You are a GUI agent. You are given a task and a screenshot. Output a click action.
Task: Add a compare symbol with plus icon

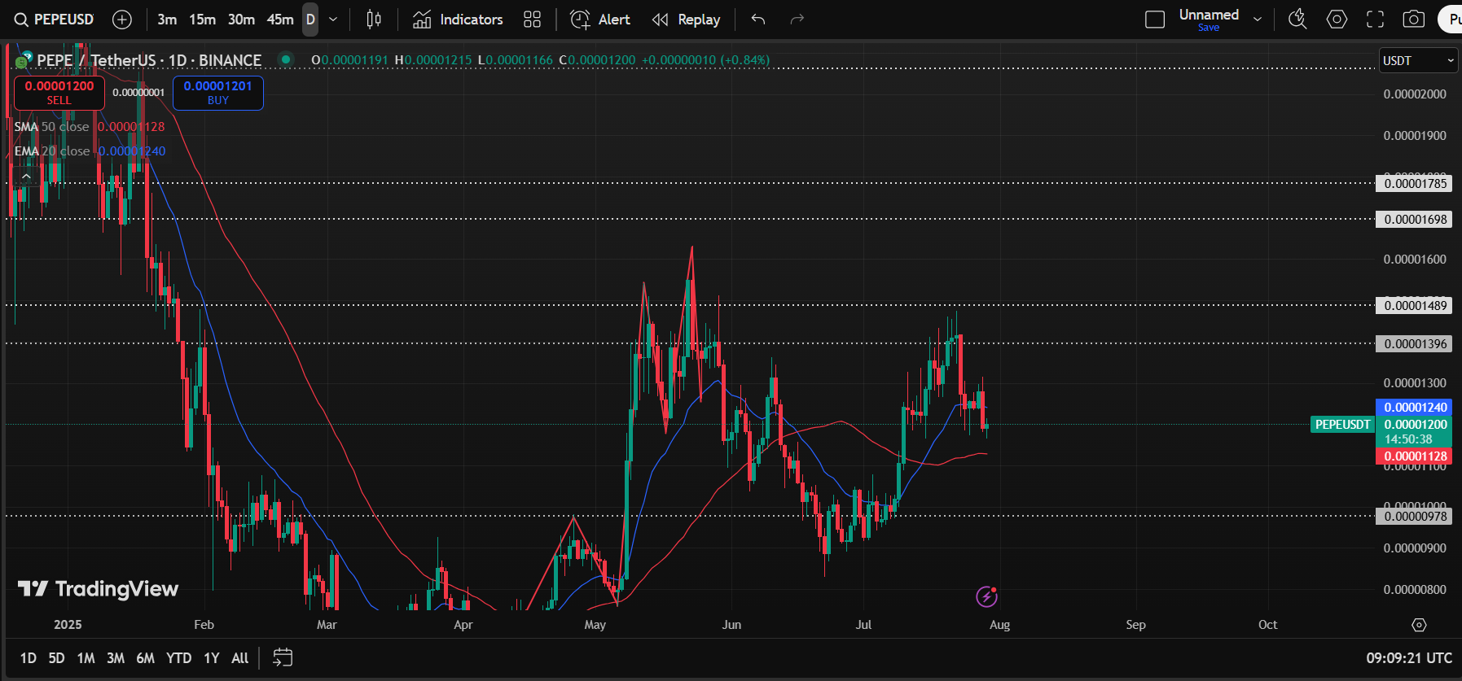tap(122, 20)
